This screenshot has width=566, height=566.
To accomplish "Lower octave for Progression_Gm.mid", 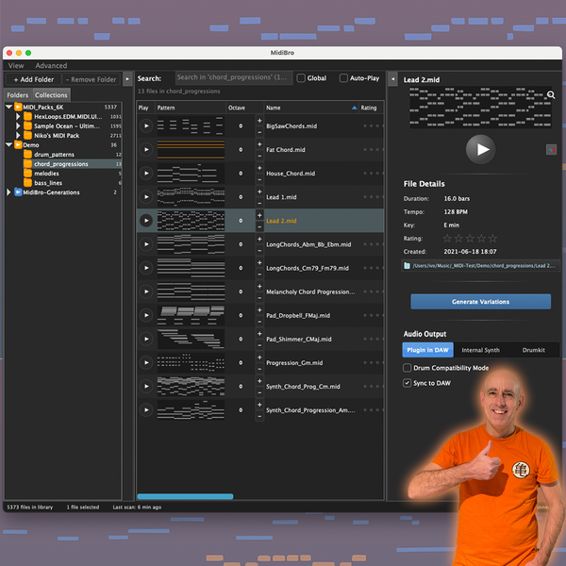I will pyautogui.click(x=259, y=369).
